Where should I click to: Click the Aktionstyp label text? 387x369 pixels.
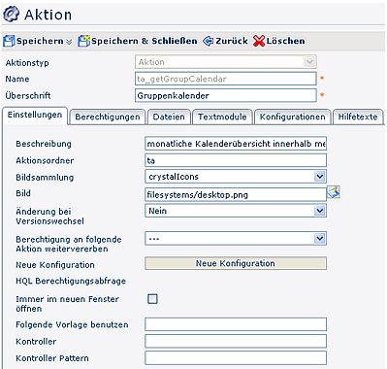(27, 63)
